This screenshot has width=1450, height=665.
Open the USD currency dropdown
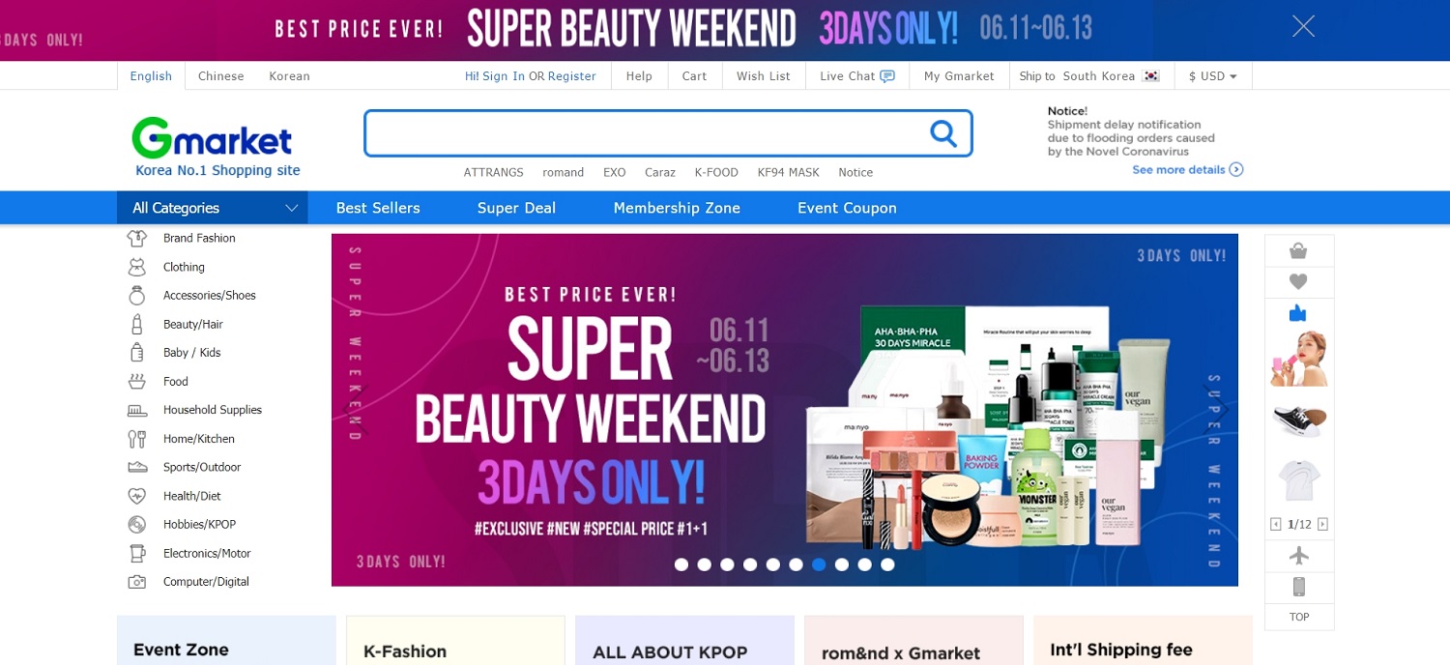1213,76
